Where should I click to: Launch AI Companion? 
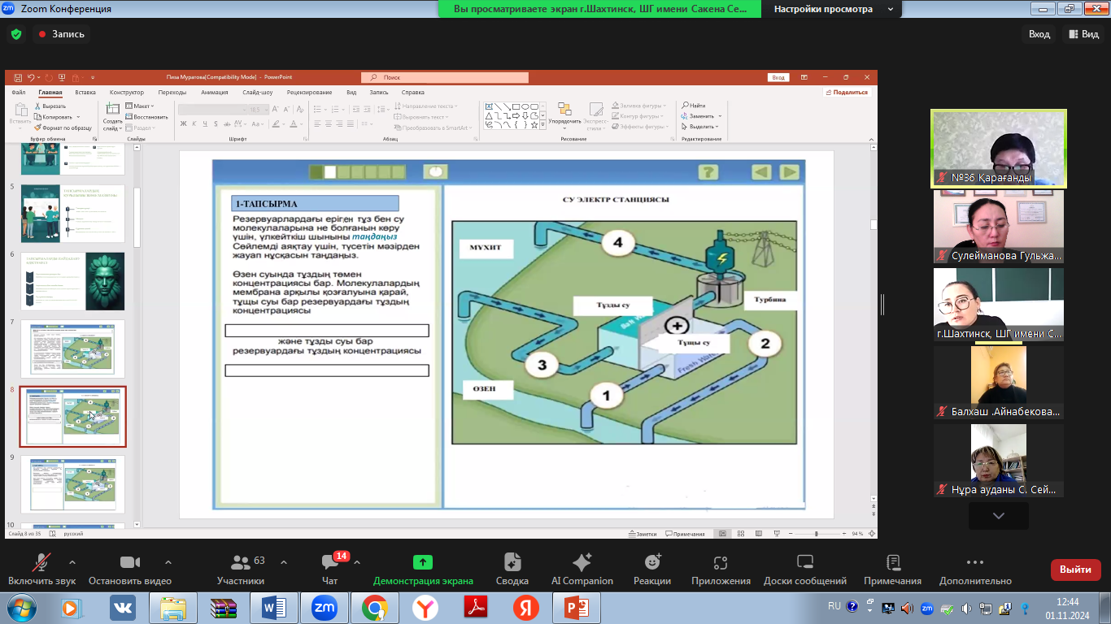coord(582,569)
